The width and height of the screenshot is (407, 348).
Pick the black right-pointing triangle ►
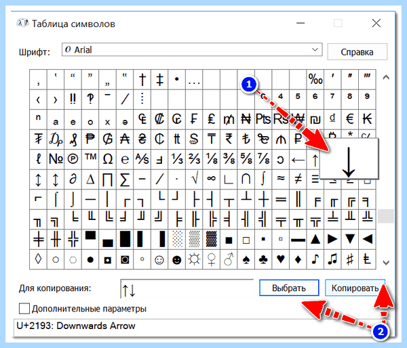click(x=332, y=239)
